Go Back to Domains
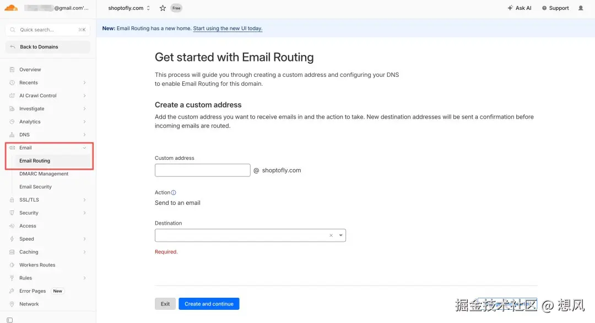The height and width of the screenshot is (323, 595). (48, 47)
